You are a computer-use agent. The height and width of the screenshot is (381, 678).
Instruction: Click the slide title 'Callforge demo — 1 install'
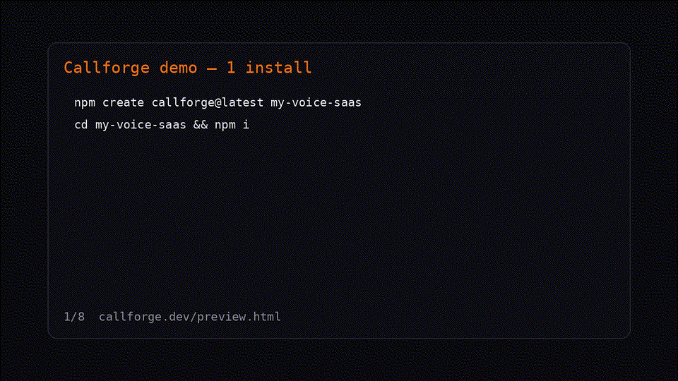[x=188, y=68]
